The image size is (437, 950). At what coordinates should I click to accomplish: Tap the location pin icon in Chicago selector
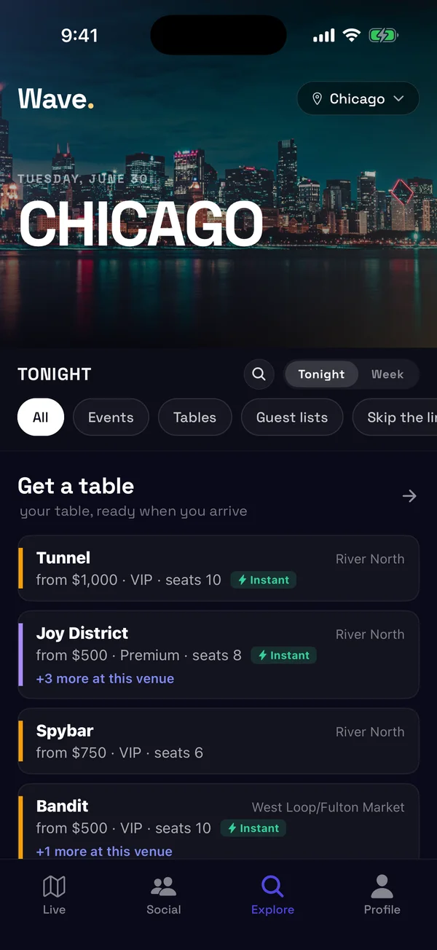click(317, 99)
